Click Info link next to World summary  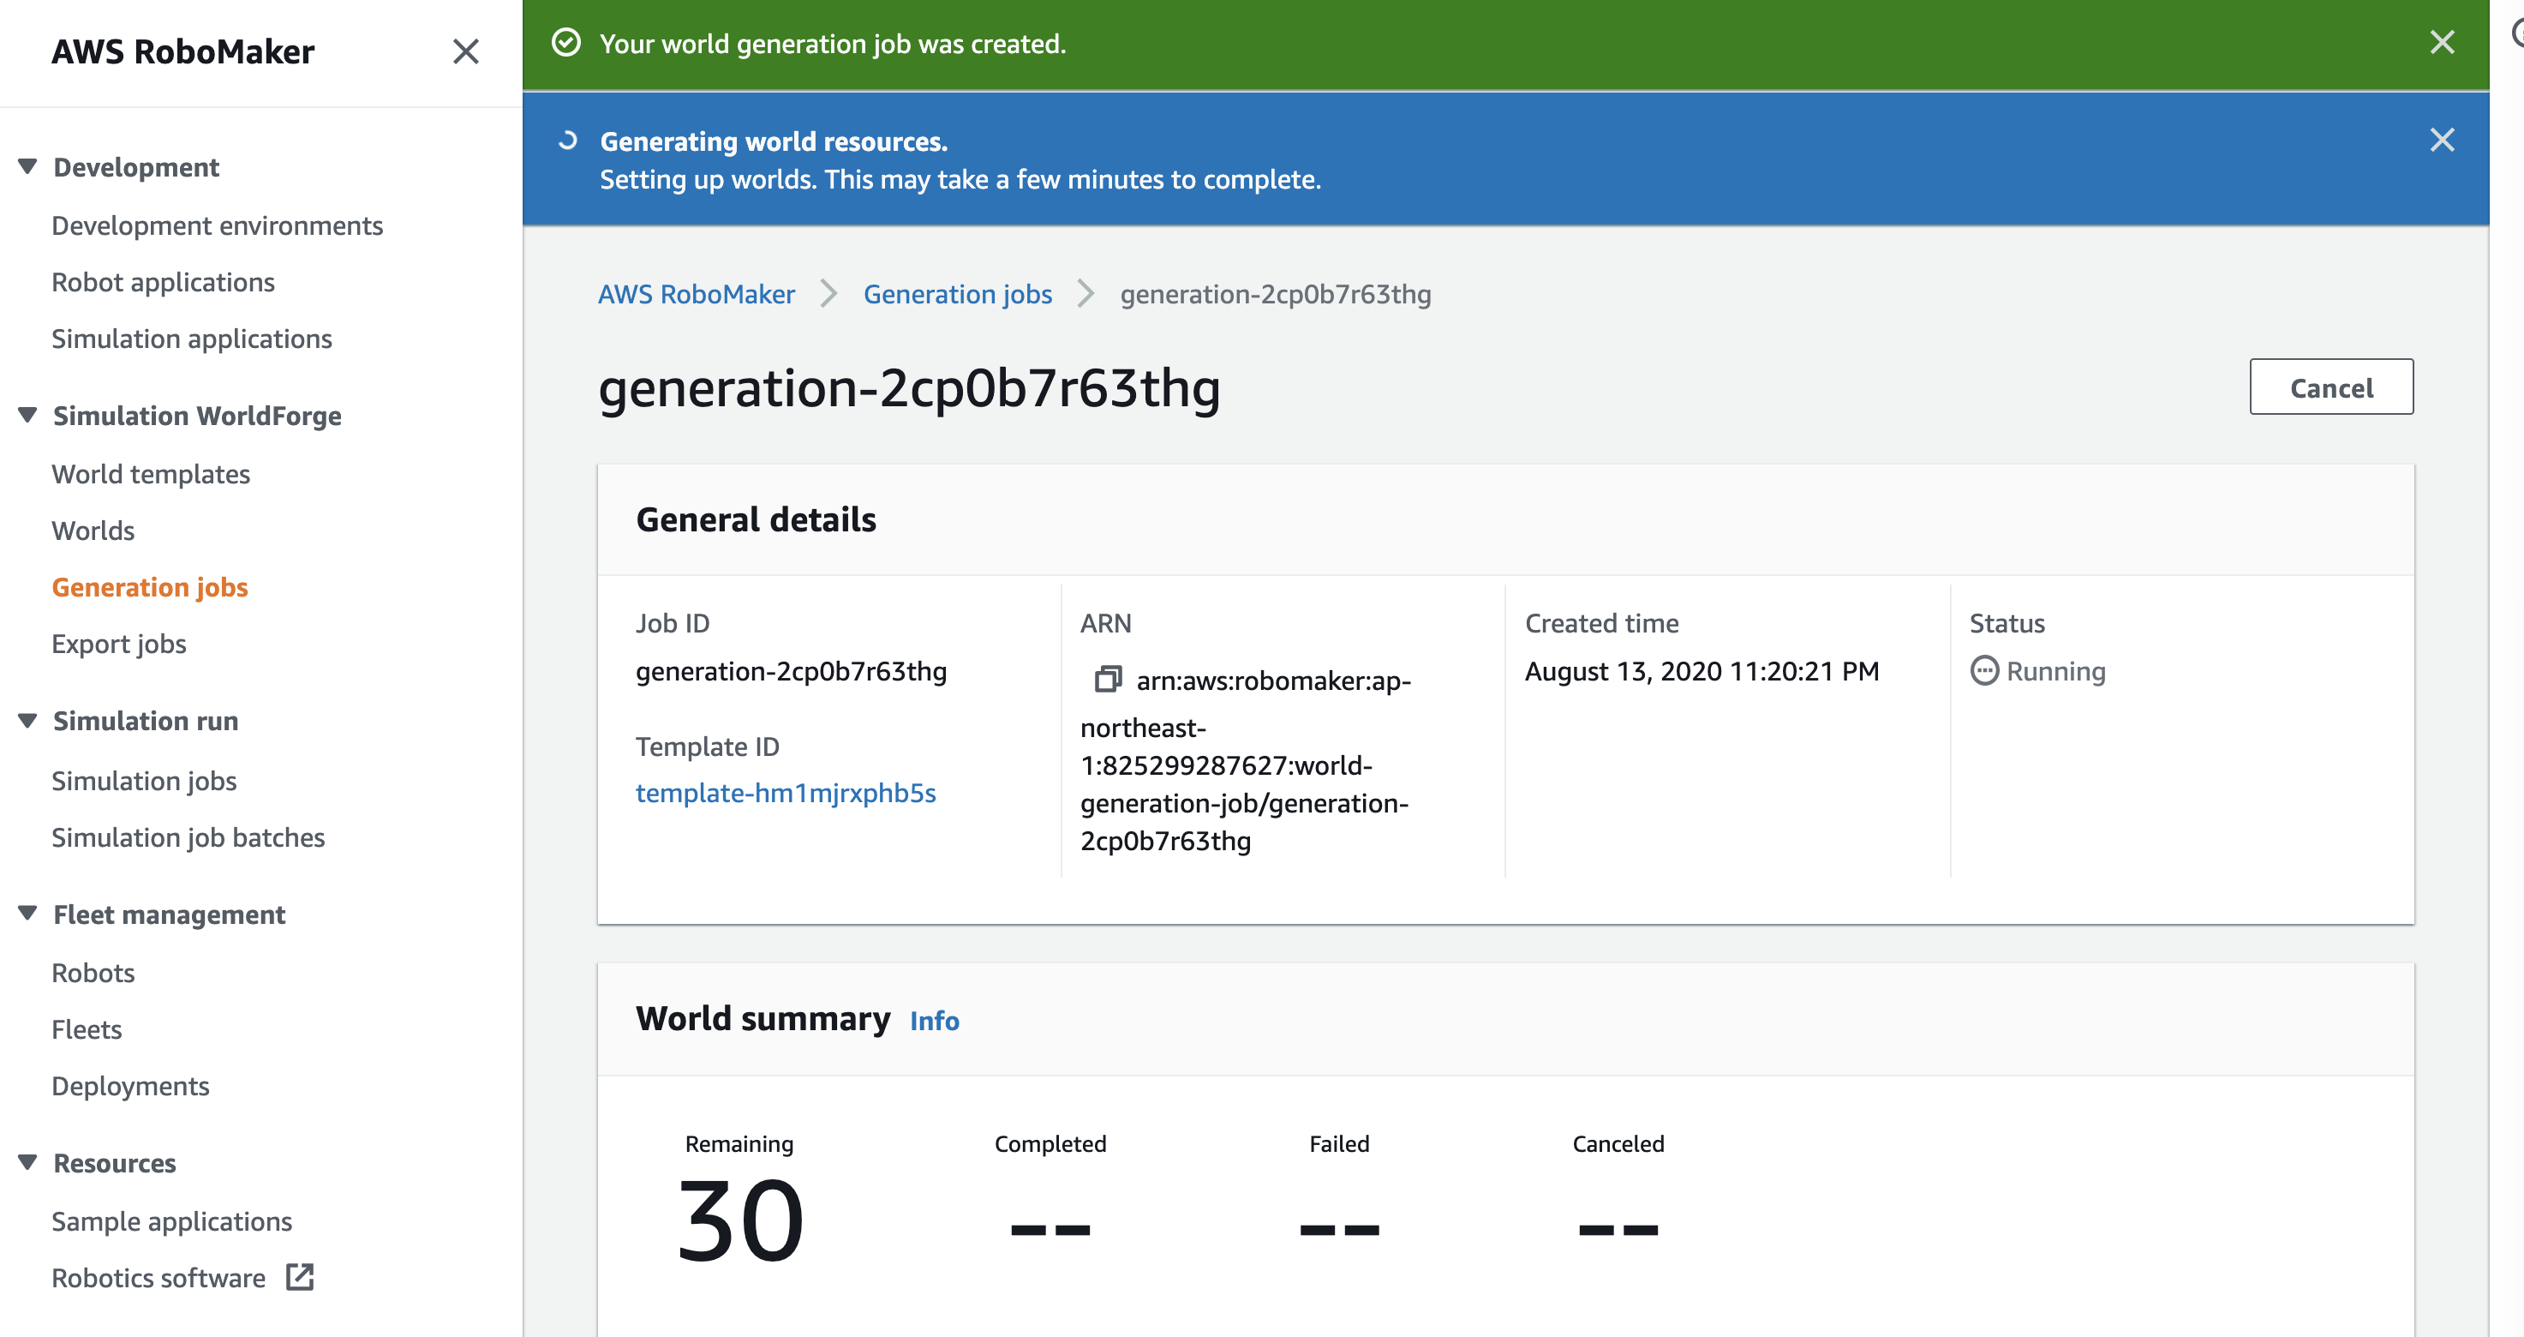[x=934, y=1021]
